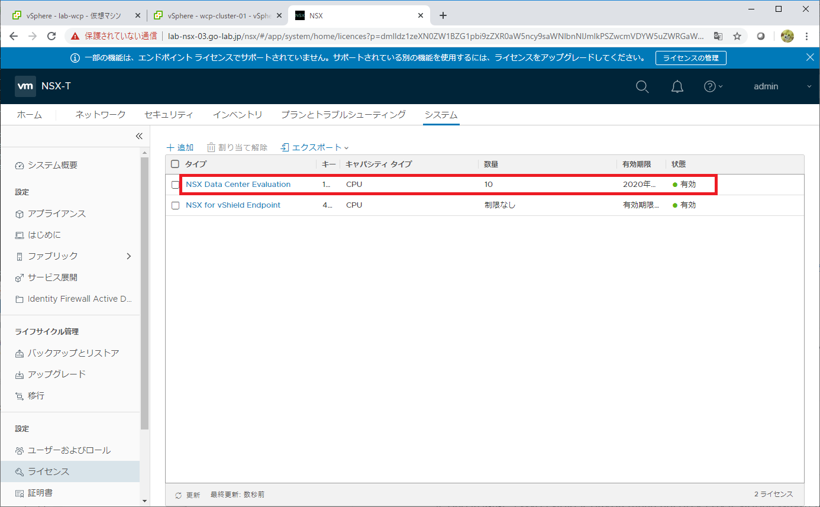The image size is (820, 507).
Task: Open NSX for vShield Endpoint link
Action: pyautogui.click(x=233, y=205)
